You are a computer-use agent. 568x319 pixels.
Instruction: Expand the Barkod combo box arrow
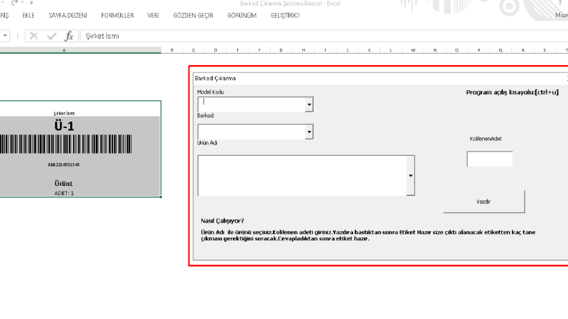pos(309,132)
